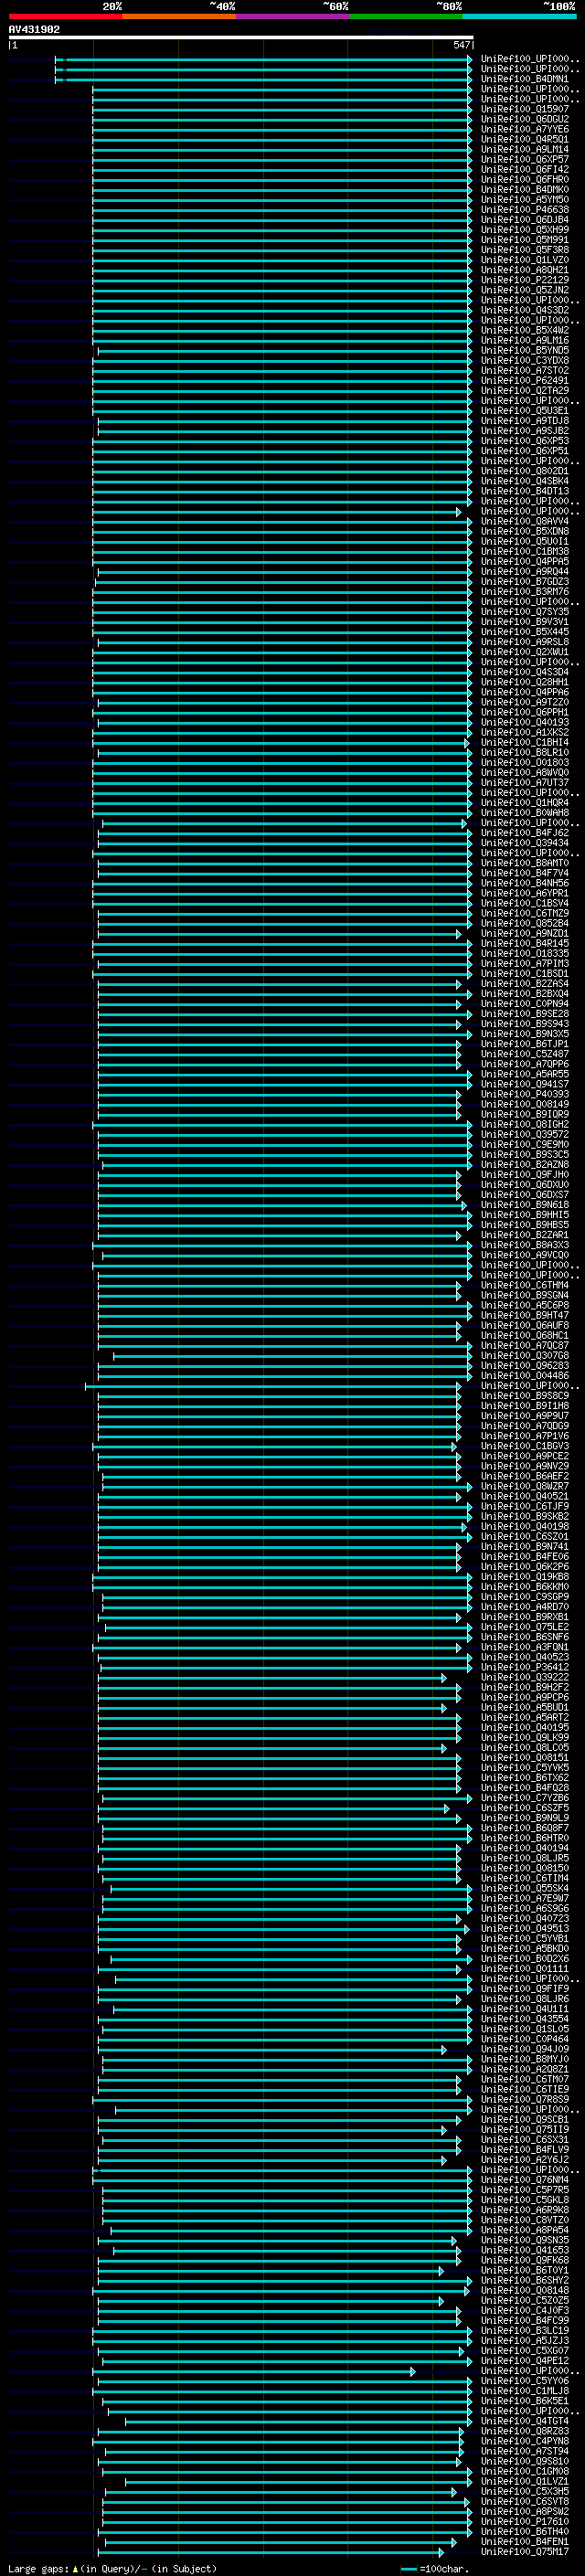Select label UniRef100_Q5M991
Viewport: 585px width, 2576px height.
pos(525,240)
